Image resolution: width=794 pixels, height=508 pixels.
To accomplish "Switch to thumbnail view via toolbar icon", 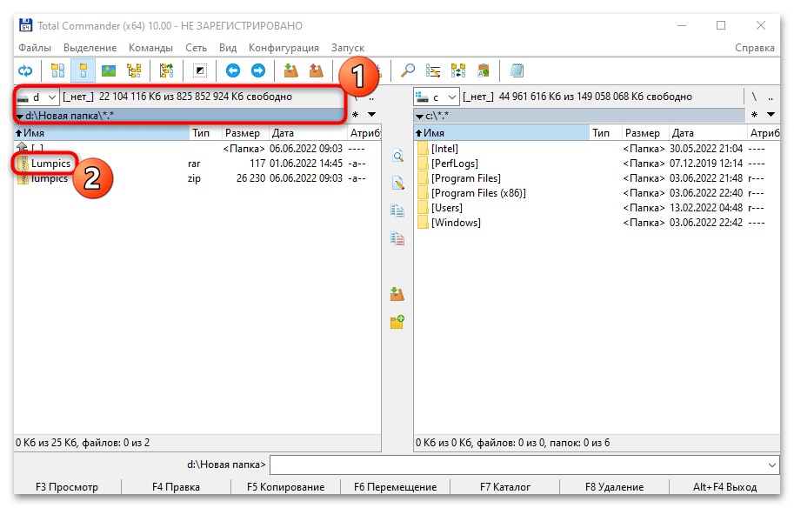I will (109, 70).
